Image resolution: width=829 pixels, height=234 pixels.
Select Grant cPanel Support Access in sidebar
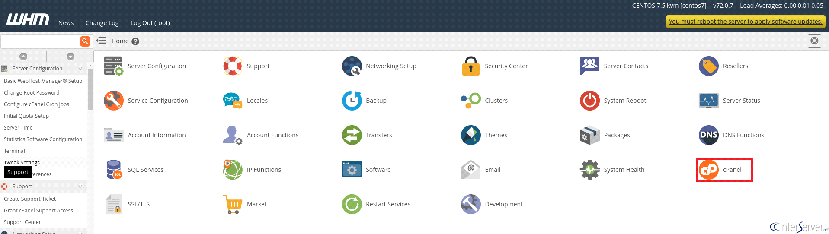(38, 210)
